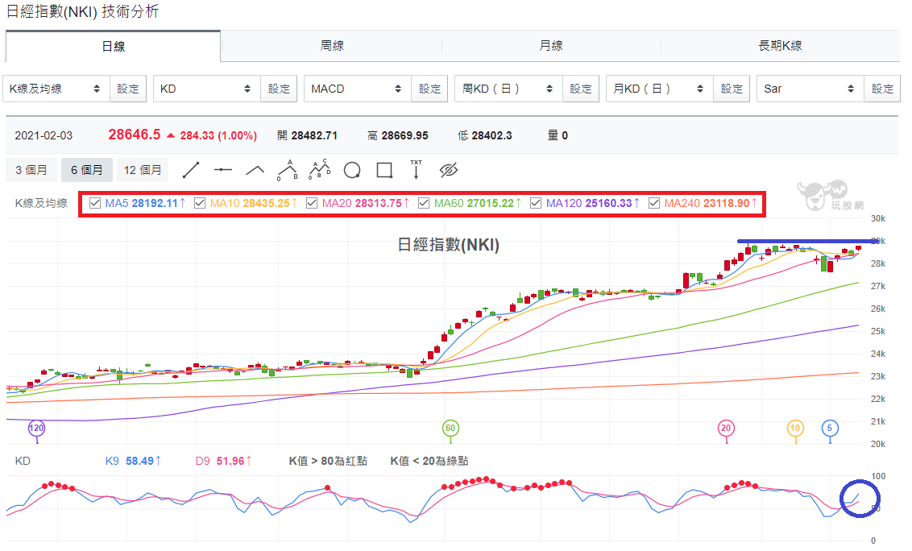Viewport: 912px width, 551px height.
Task: Switch to the 月線 tab
Action: [551, 45]
